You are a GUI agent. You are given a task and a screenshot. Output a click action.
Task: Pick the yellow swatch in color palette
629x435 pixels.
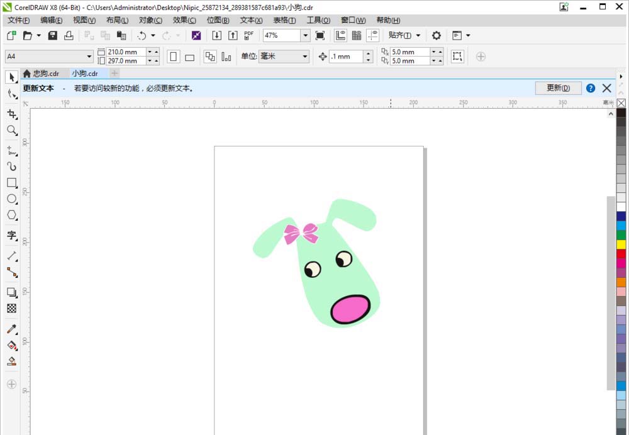pos(621,244)
